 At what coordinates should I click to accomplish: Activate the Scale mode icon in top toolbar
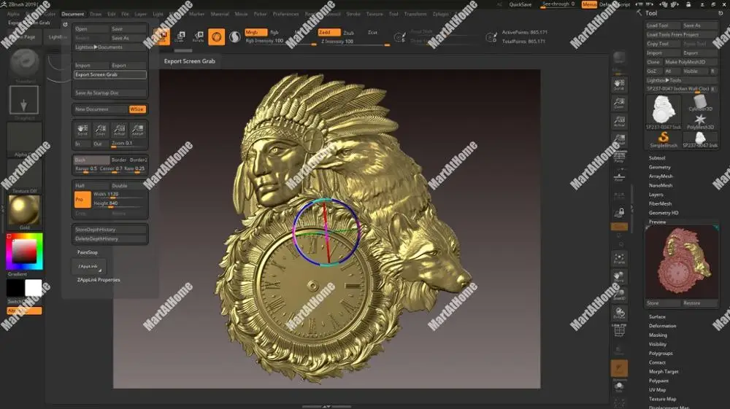pos(180,36)
